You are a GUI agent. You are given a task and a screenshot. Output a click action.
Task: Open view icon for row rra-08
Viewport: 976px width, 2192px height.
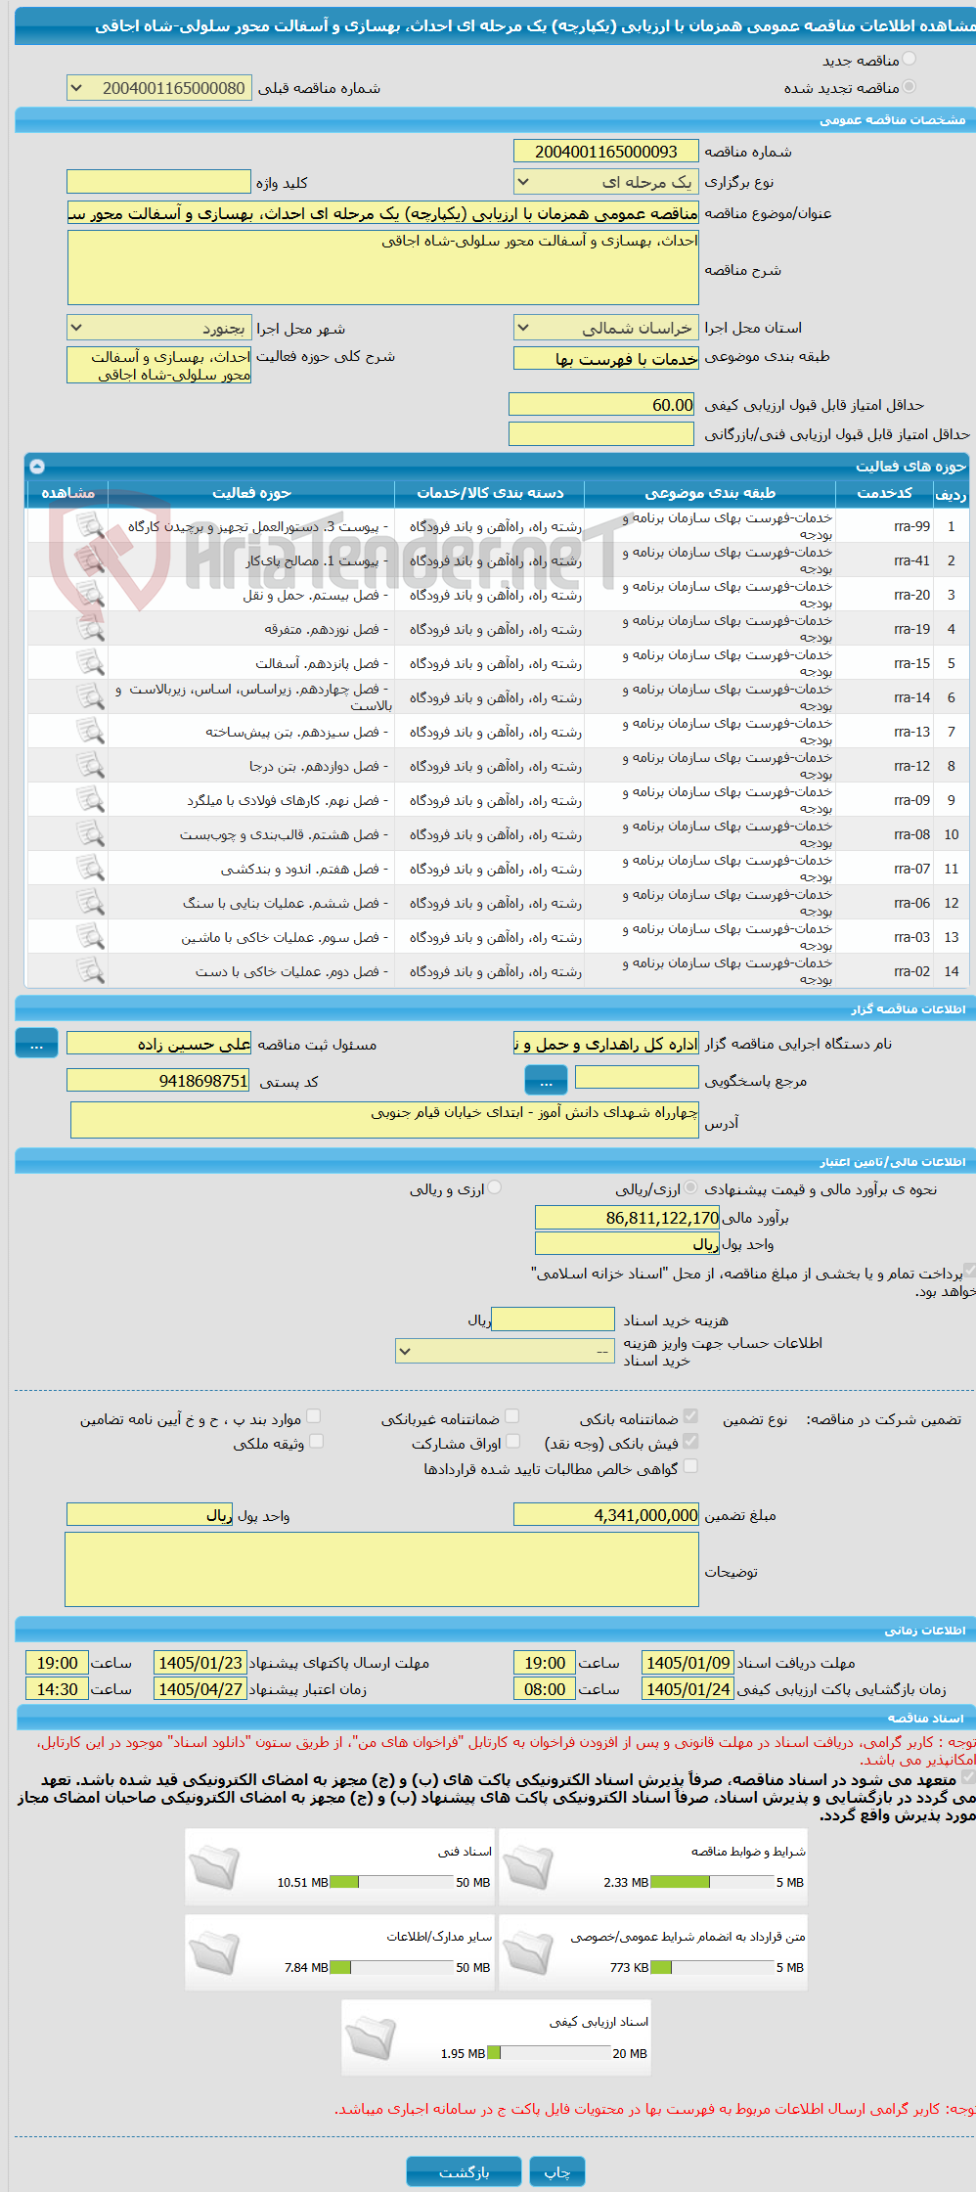pos(90,834)
